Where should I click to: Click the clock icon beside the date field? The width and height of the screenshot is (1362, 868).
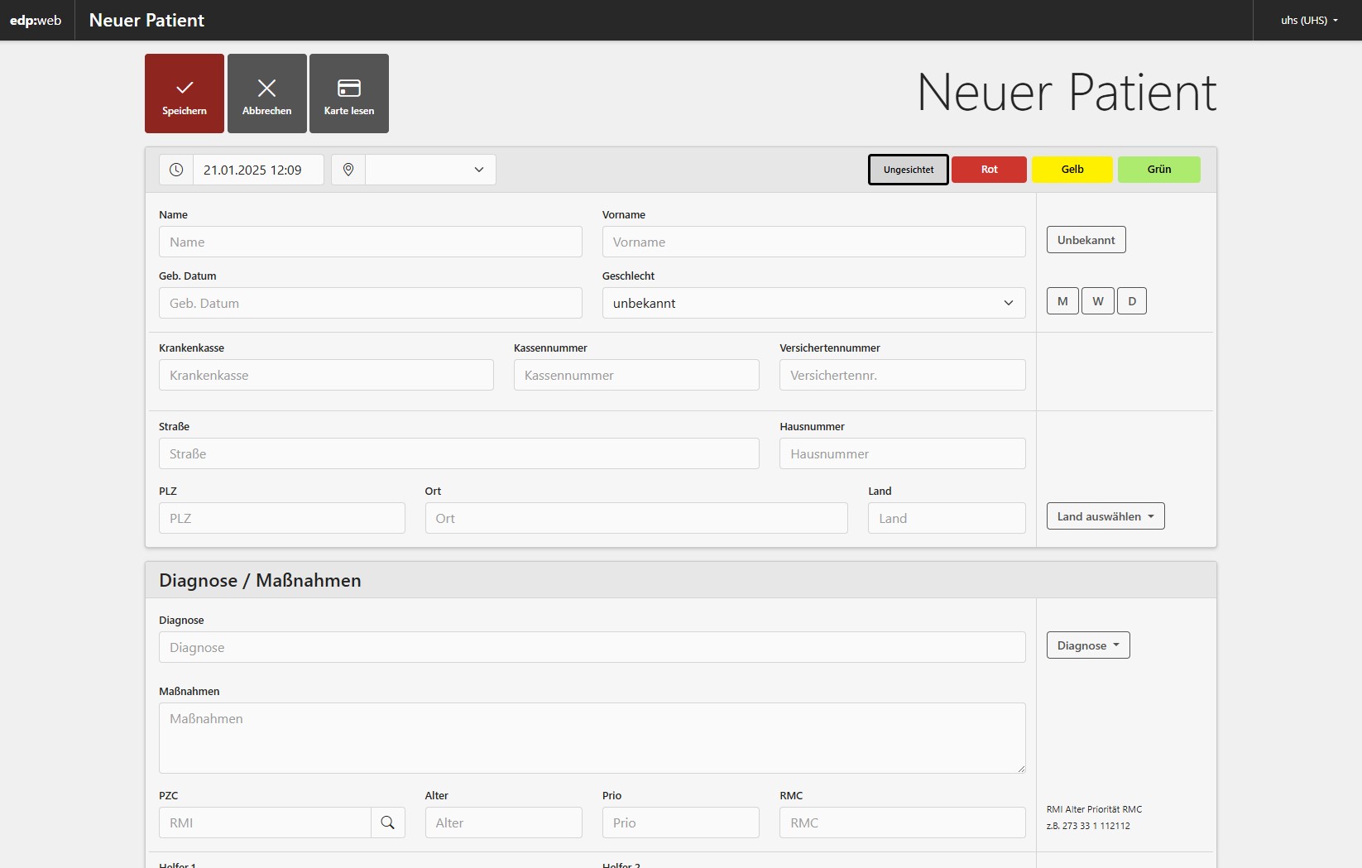[176, 170]
